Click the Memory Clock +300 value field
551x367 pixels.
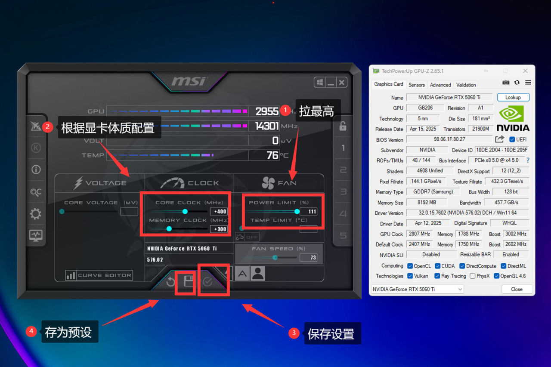218,229
